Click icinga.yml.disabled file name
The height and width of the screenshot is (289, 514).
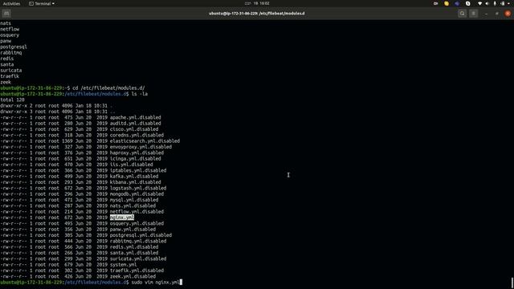coord(136,159)
